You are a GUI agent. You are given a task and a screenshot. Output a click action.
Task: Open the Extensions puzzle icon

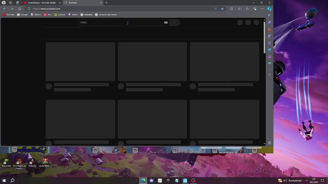click(x=232, y=9)
